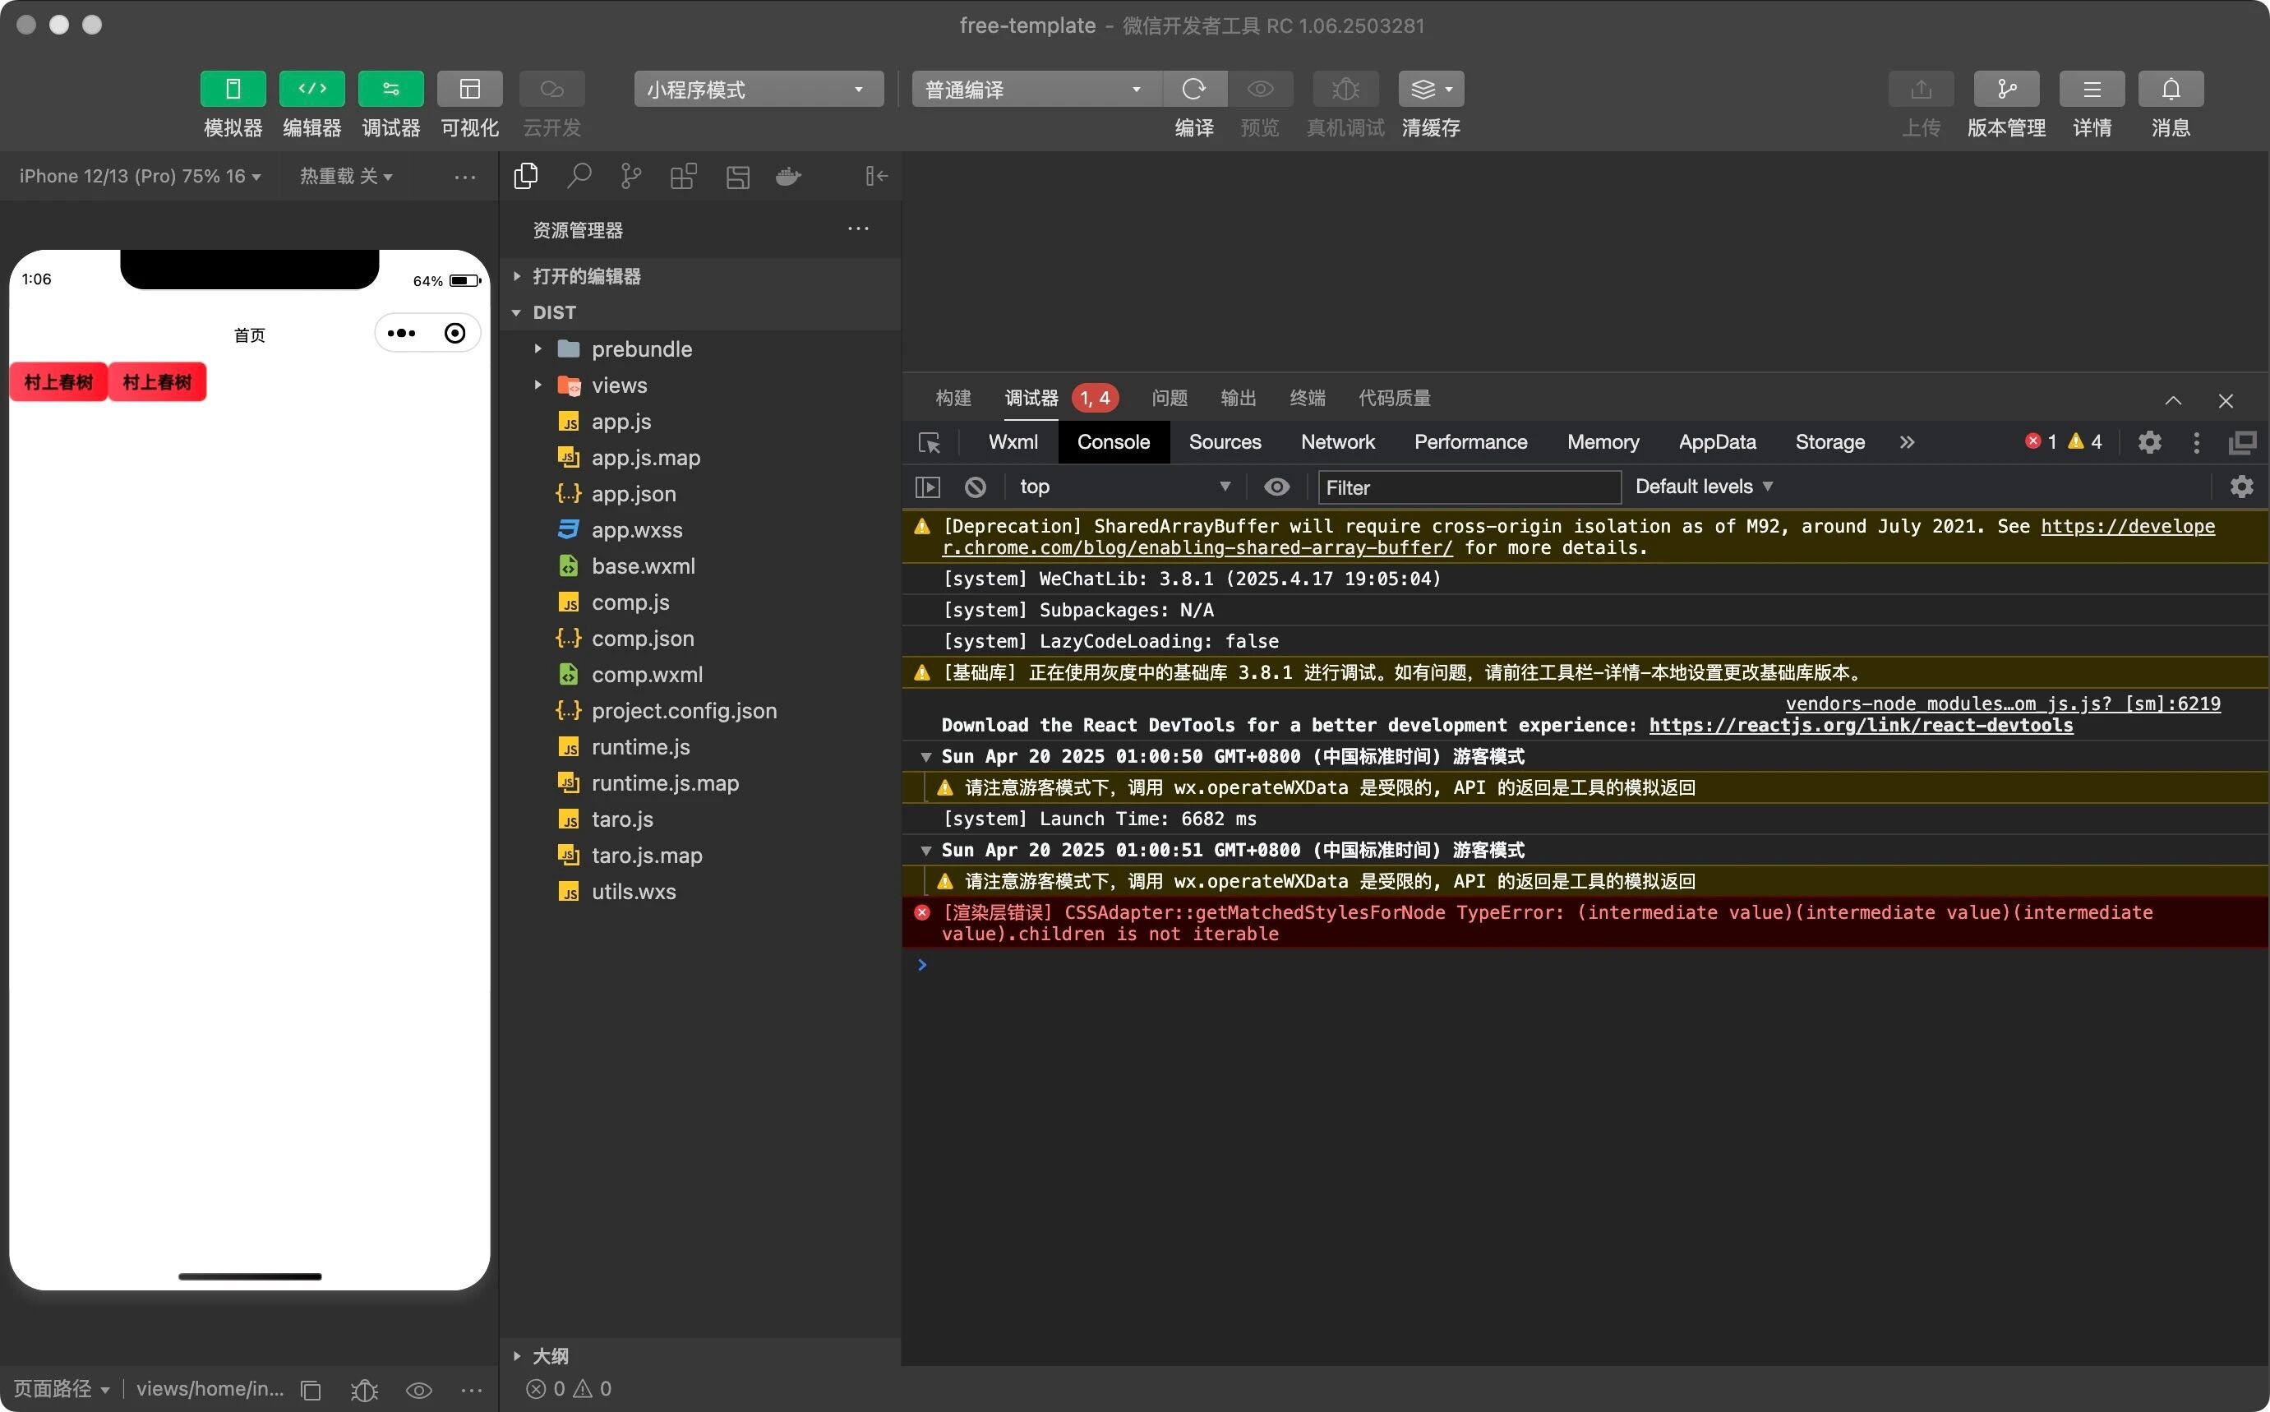Open the 小程序模式 mode dropdown
Screen dimensions: 2270x1412
pyautogui.click(x=759, y=89)
